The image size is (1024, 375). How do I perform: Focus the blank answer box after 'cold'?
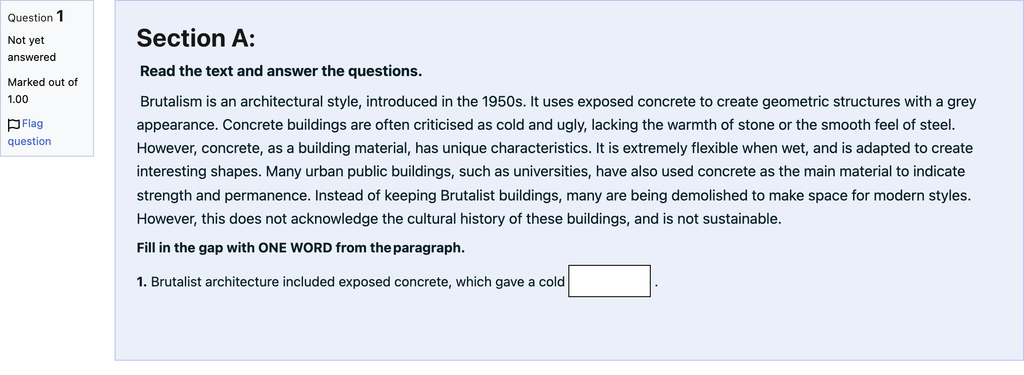click(609, 281)
